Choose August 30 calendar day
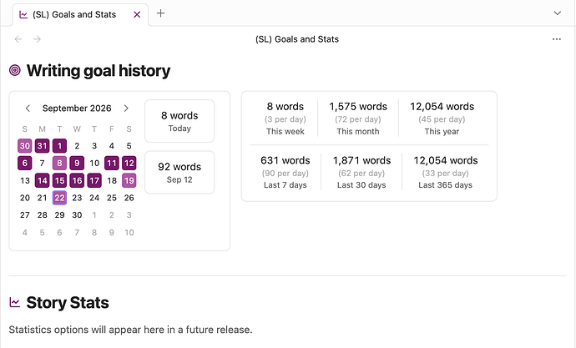 tap(24, 146)
